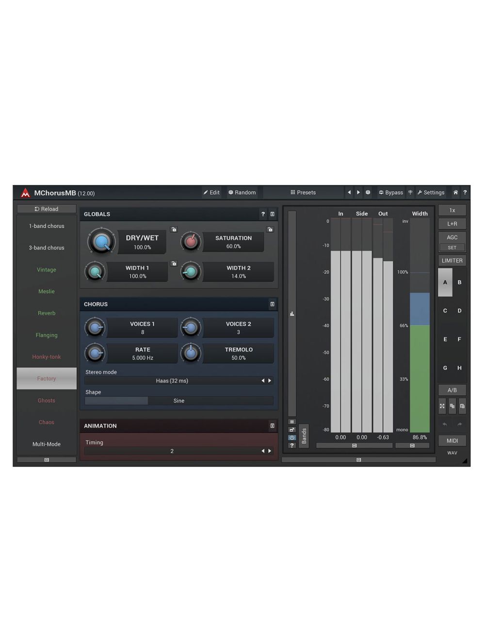Click the undo arrow icon

[444, 424]
